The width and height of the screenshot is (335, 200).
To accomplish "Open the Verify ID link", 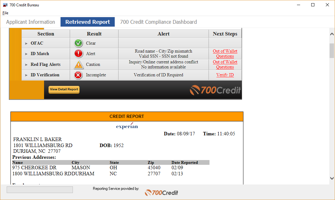I will pos(225,75).
